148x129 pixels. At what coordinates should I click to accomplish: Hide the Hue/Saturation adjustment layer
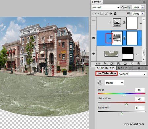click(93, 38)
